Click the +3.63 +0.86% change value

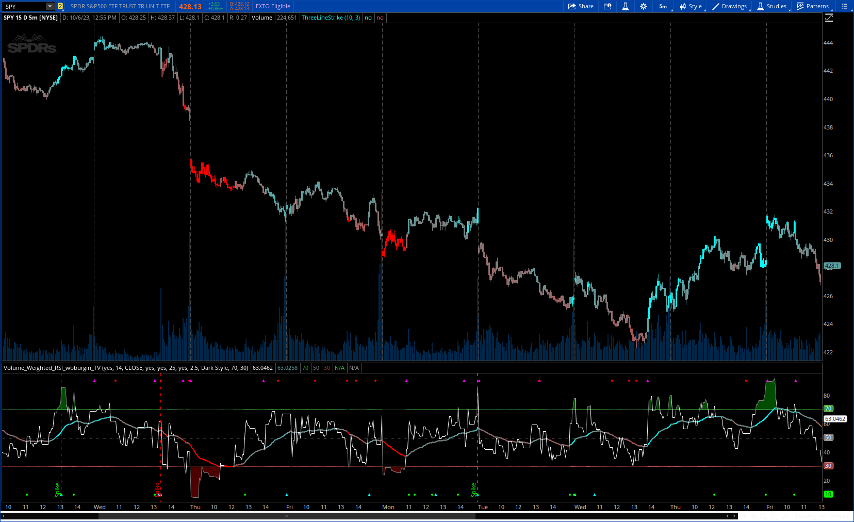pyautogui.click(x=216, y=6)
